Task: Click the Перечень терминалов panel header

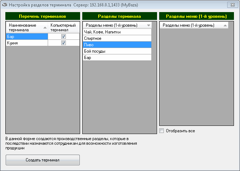Action: point(43,16)
